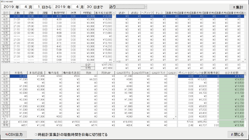Click the 勤務時間 column header

(x=59, y=13)
